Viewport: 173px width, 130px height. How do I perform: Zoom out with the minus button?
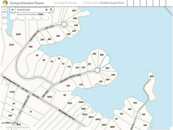tap(5, 14)
